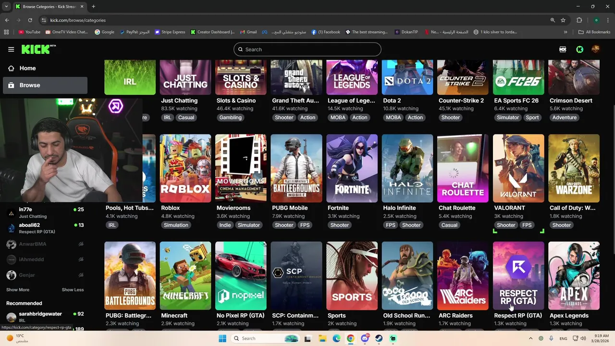This screenshot has width=615, height=346.
Task: Click the KCK icon in the Kick header
Action: 563,49
